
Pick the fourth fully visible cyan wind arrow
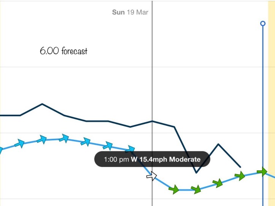click(86, 142)
